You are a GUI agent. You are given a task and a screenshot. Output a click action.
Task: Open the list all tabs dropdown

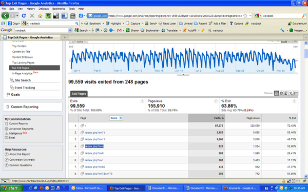click(x=305, y=37)
